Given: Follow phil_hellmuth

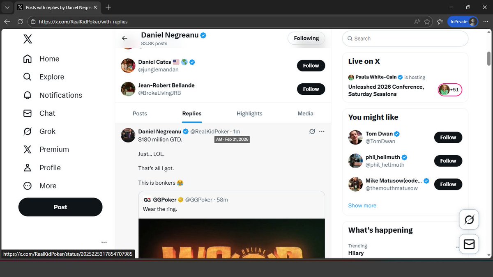Looking at the screenshot, I should [x=448, y=161].
